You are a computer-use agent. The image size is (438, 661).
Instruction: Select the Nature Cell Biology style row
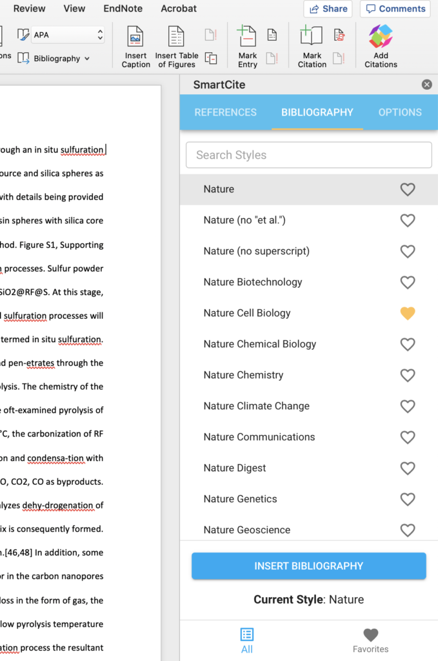pos(309,313)
